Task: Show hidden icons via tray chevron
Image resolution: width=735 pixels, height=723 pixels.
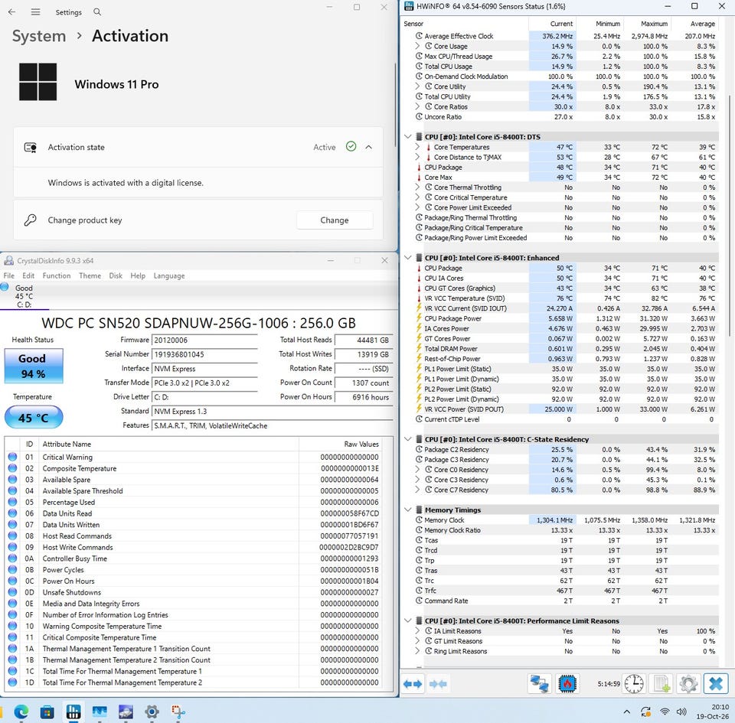Action: tap(627, 712)
